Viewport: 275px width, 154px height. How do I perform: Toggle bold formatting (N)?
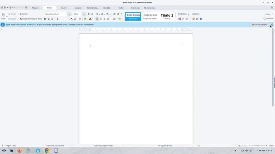[45, 19]
